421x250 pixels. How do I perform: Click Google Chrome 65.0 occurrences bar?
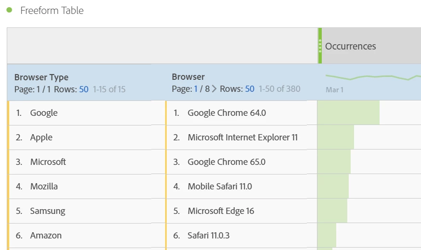[334, 162]
